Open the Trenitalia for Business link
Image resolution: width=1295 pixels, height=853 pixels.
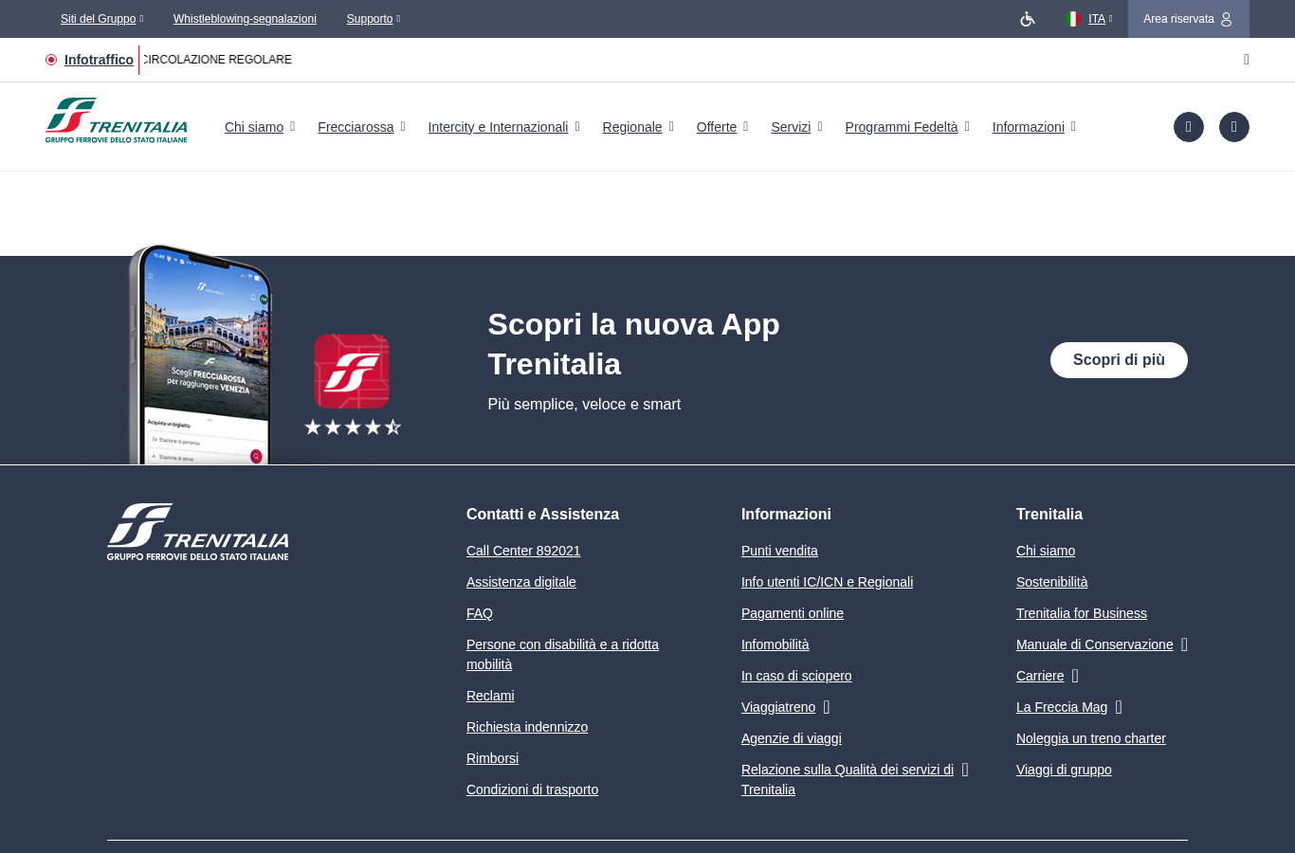tap(1082, 613)
